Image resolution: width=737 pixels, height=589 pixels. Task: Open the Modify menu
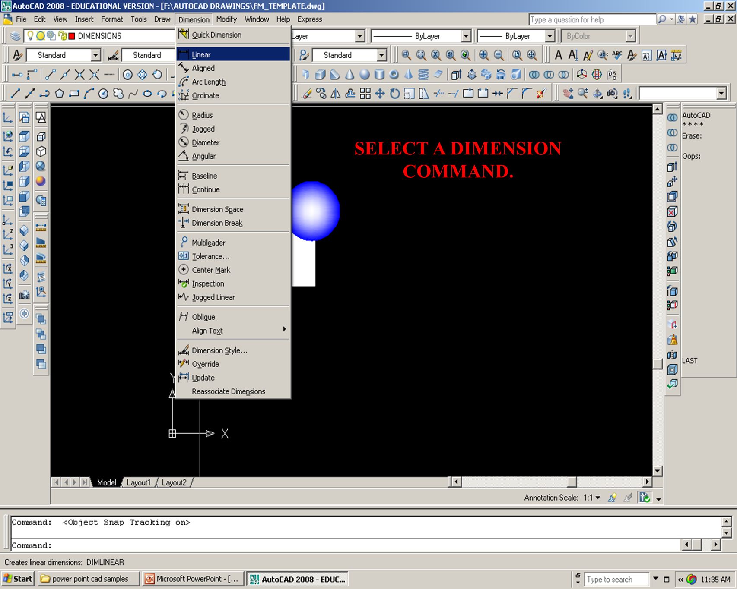click(226, 19)
